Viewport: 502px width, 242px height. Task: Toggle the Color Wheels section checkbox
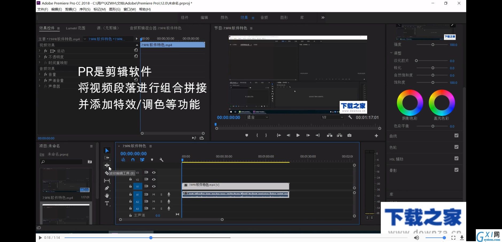457,147
